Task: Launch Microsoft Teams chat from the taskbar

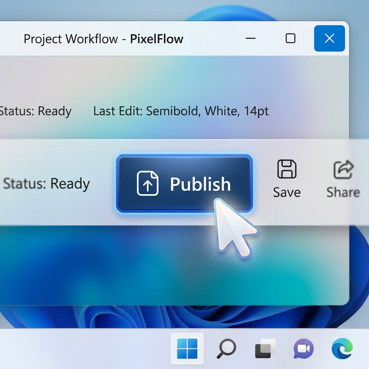Action: pyautogui.click(x=303, y=348)
